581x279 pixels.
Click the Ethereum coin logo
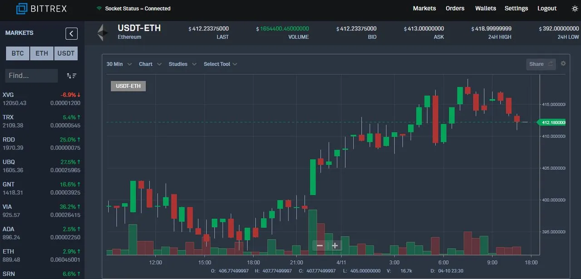103,33
